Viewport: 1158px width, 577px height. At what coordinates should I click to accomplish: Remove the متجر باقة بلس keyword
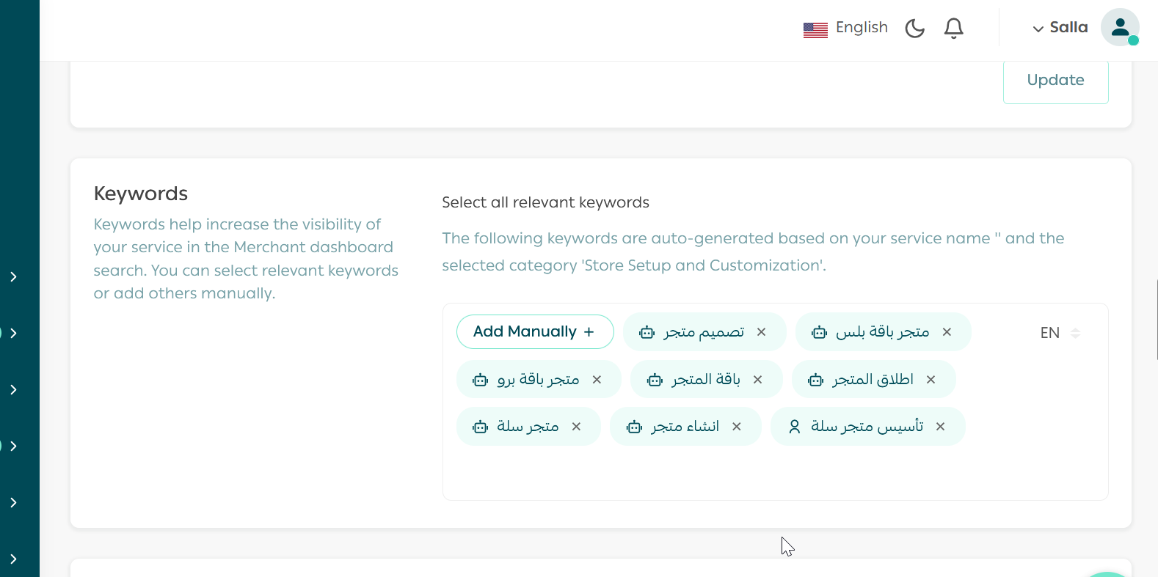(947, 332)
